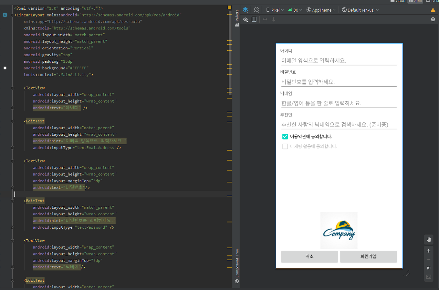Screen dimensions: 439x290
Task: Collapse the first TextView tag fold marker
Action: (12, 88)
